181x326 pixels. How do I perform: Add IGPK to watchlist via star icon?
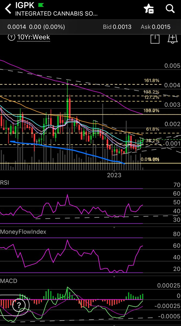(149, 9)
